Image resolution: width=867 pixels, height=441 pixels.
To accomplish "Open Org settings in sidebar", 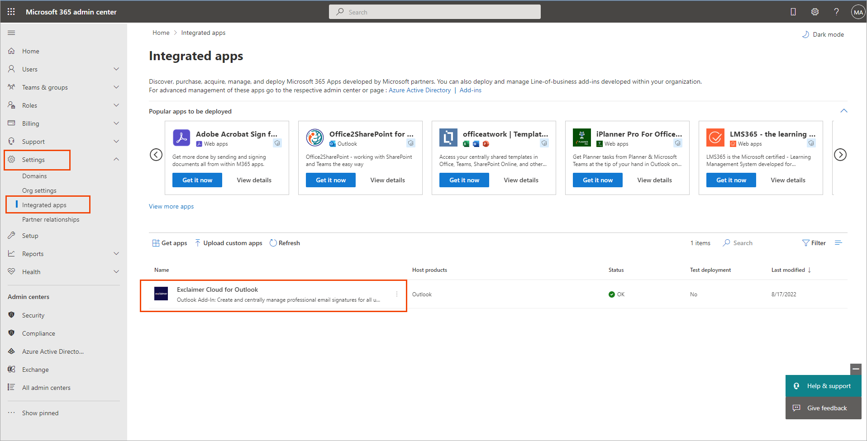I will 39,190.
